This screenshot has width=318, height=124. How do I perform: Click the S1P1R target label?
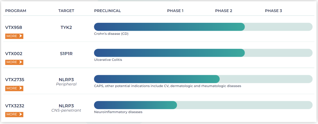pos(66,54)
